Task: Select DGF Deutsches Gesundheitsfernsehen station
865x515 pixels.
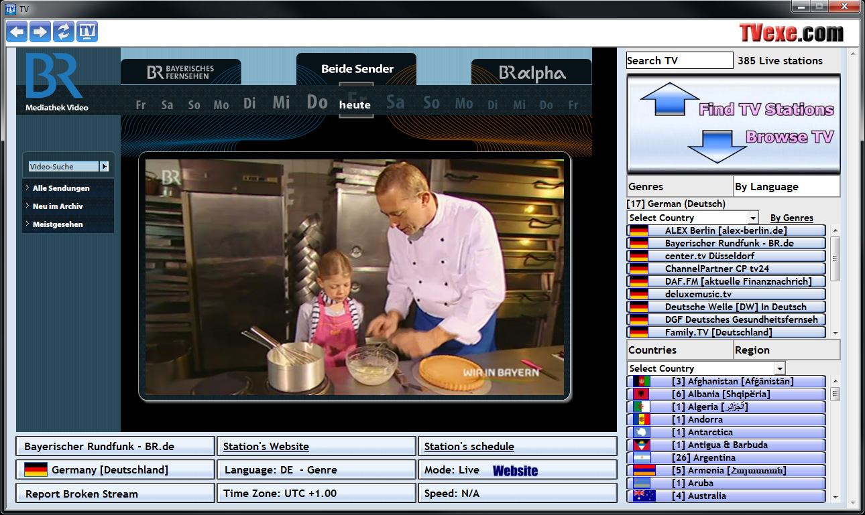Action: [x=726, y=319]
